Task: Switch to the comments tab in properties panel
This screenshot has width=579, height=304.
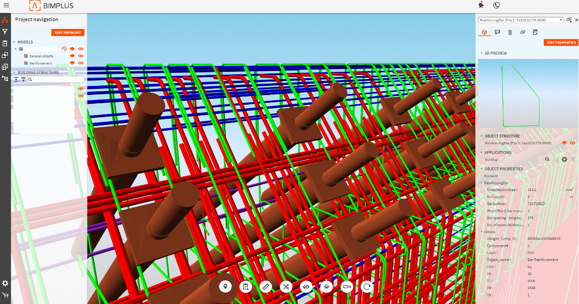Action: (497, 32)
